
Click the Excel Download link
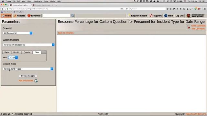tap(198, 26)
